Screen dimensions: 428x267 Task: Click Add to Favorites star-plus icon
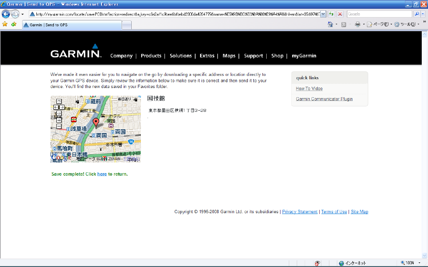(14, 24)
